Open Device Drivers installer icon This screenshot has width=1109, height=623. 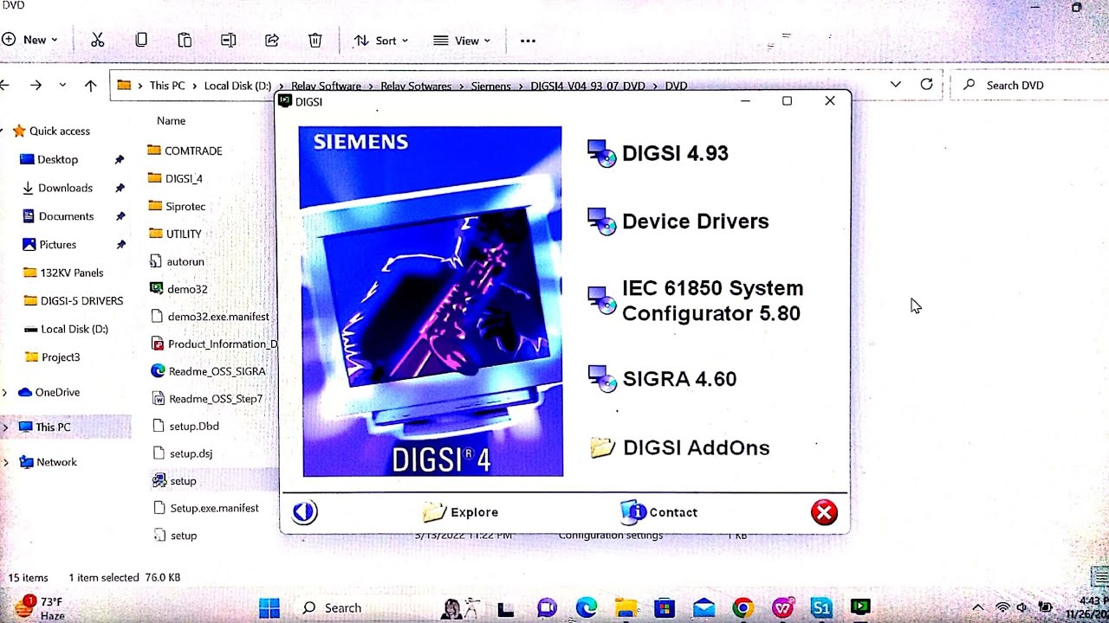pos(601,221)
